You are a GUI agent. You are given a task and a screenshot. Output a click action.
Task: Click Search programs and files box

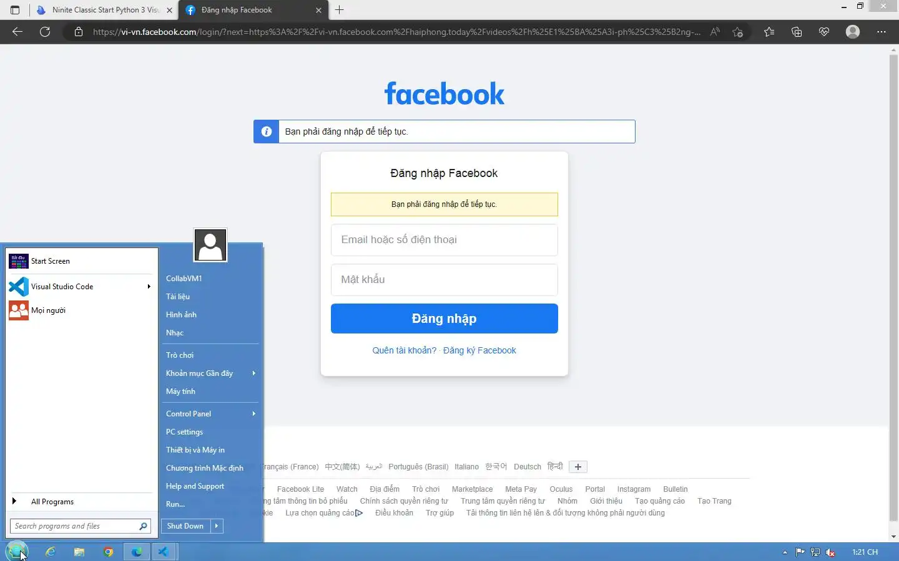pyautogui.click(x=81, y=526)
